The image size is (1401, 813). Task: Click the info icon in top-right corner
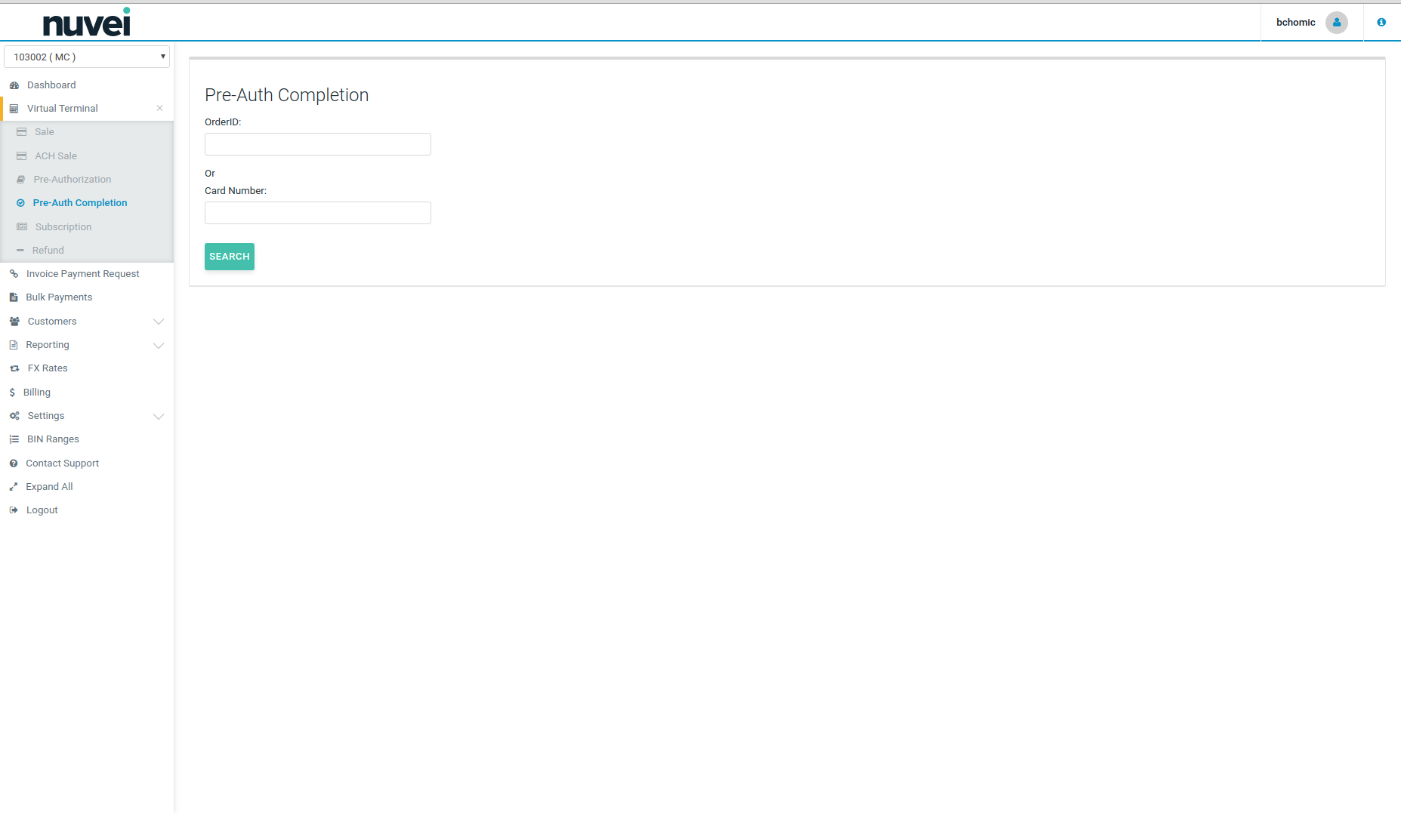(1381, 23)
